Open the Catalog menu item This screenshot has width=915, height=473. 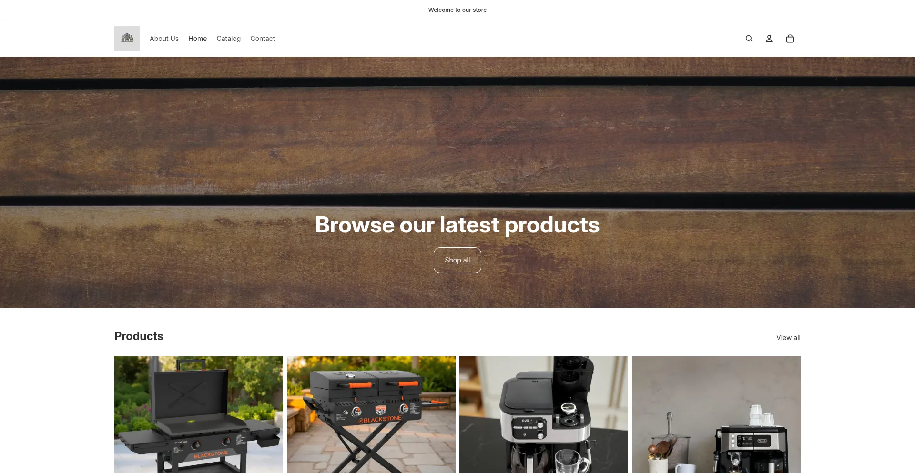[x=228, y=39]
